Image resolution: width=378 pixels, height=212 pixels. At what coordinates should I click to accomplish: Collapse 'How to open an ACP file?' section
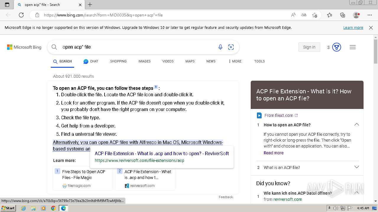click(x=357, y=125)
